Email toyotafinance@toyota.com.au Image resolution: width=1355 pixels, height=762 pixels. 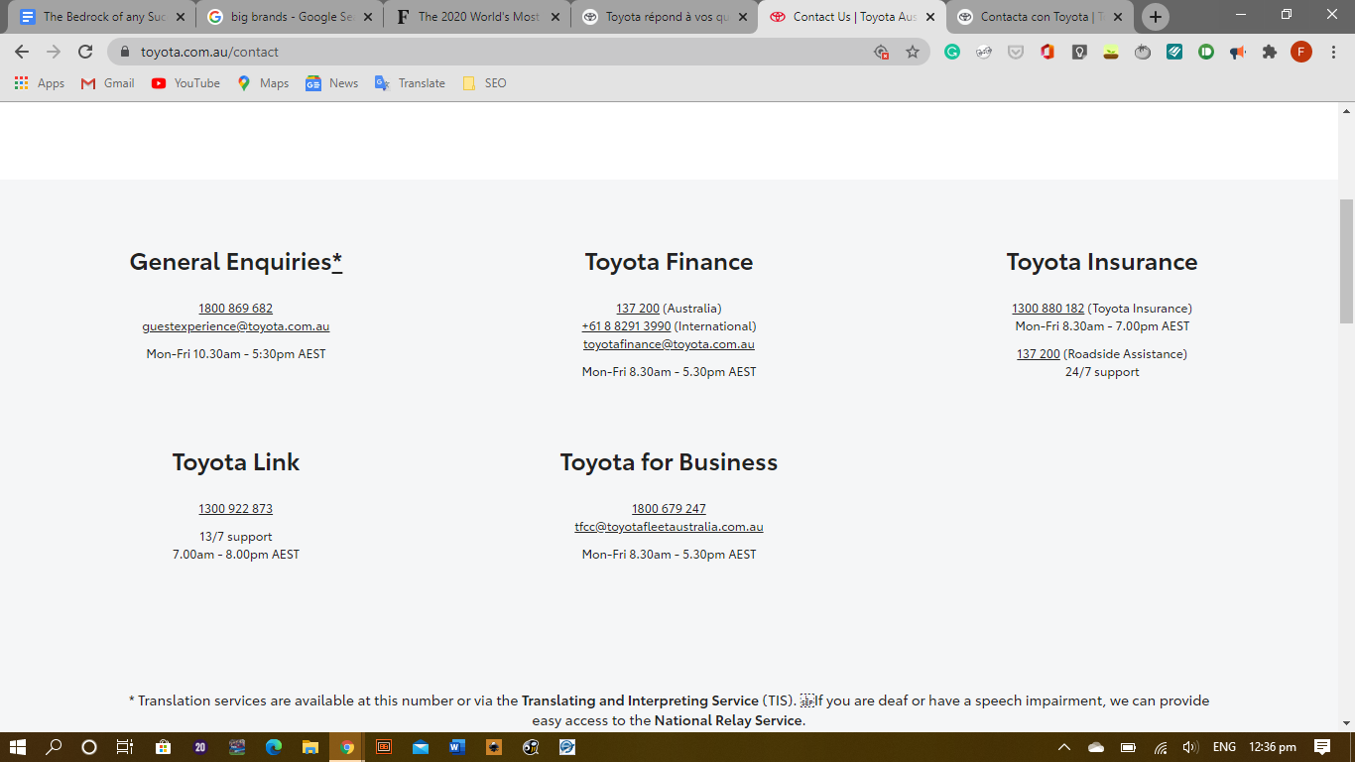(x=669, y=344)
